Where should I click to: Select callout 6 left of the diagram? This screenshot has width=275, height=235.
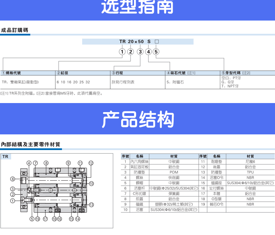pyautogui.click(x=13, y=179)
